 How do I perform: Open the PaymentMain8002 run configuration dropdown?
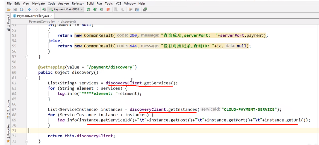coord(66,9)
